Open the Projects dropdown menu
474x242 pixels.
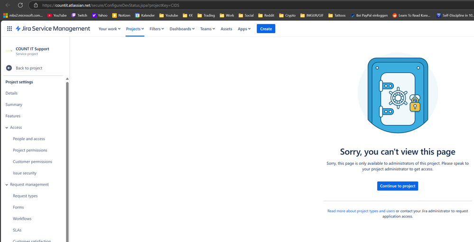tap(135, 29)
